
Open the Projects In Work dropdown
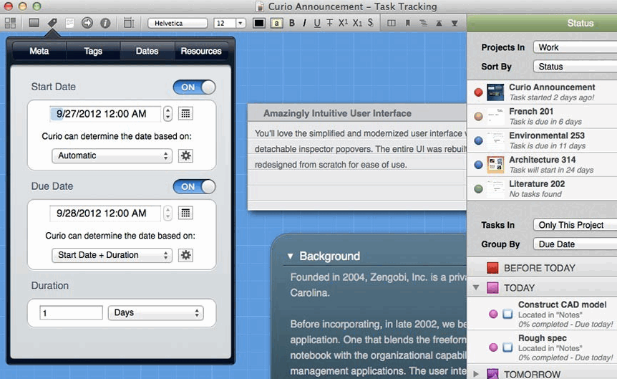click(x=575, y=47)
